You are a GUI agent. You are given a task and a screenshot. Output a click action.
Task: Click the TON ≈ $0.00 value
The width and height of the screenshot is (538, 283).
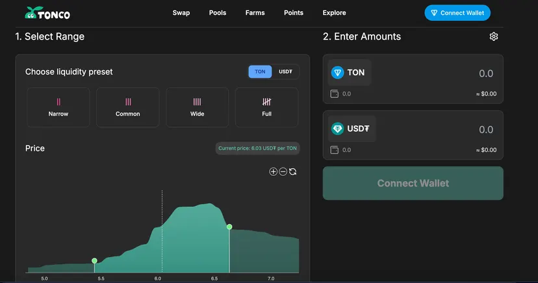486,94
